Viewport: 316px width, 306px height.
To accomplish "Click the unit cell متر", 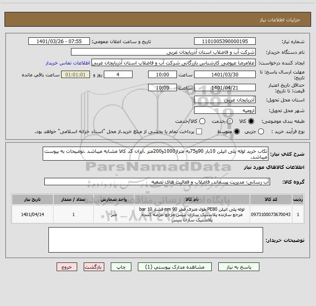I will point(114,214).
